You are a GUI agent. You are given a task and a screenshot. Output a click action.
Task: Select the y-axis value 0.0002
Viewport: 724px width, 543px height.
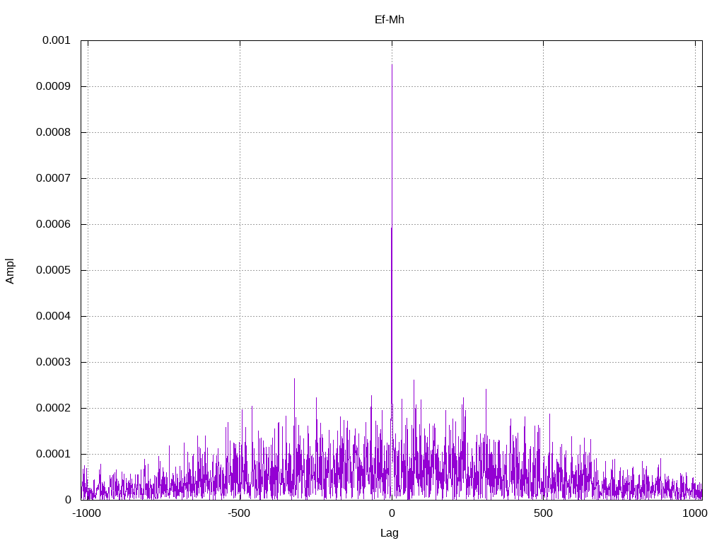53,408
